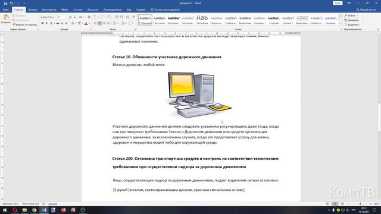Open text effects and typography
Image resolution: width=381 pixels, height=214 pixels.
73,23
